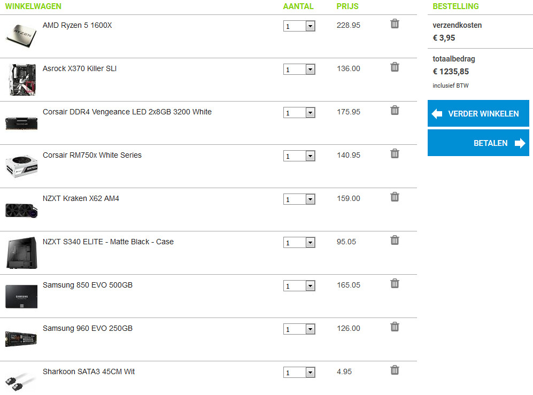This screenshot has height=395, width=533.
Task: Click the verzendkosten label
Action: pyautogui.click(x=457, y=25)
